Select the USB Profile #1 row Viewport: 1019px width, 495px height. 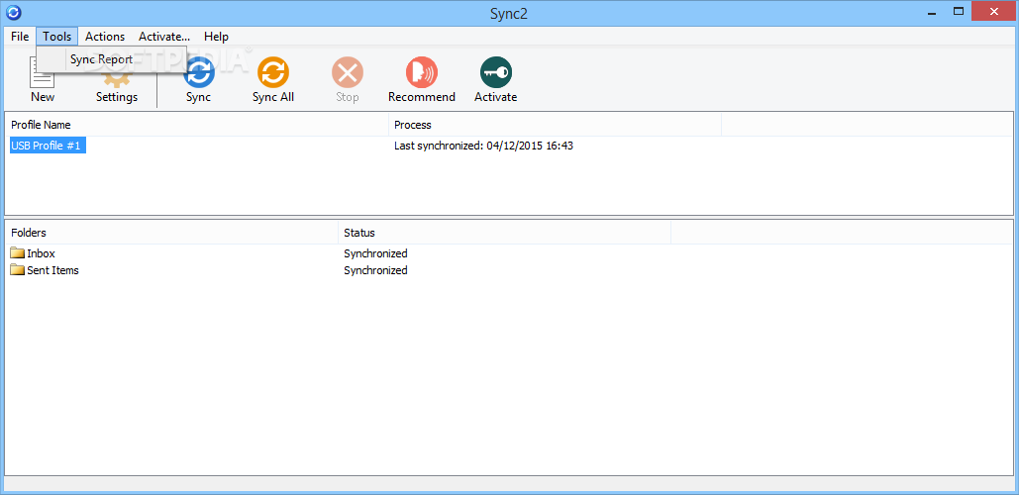pyautogui.click(x=46, y=147)
